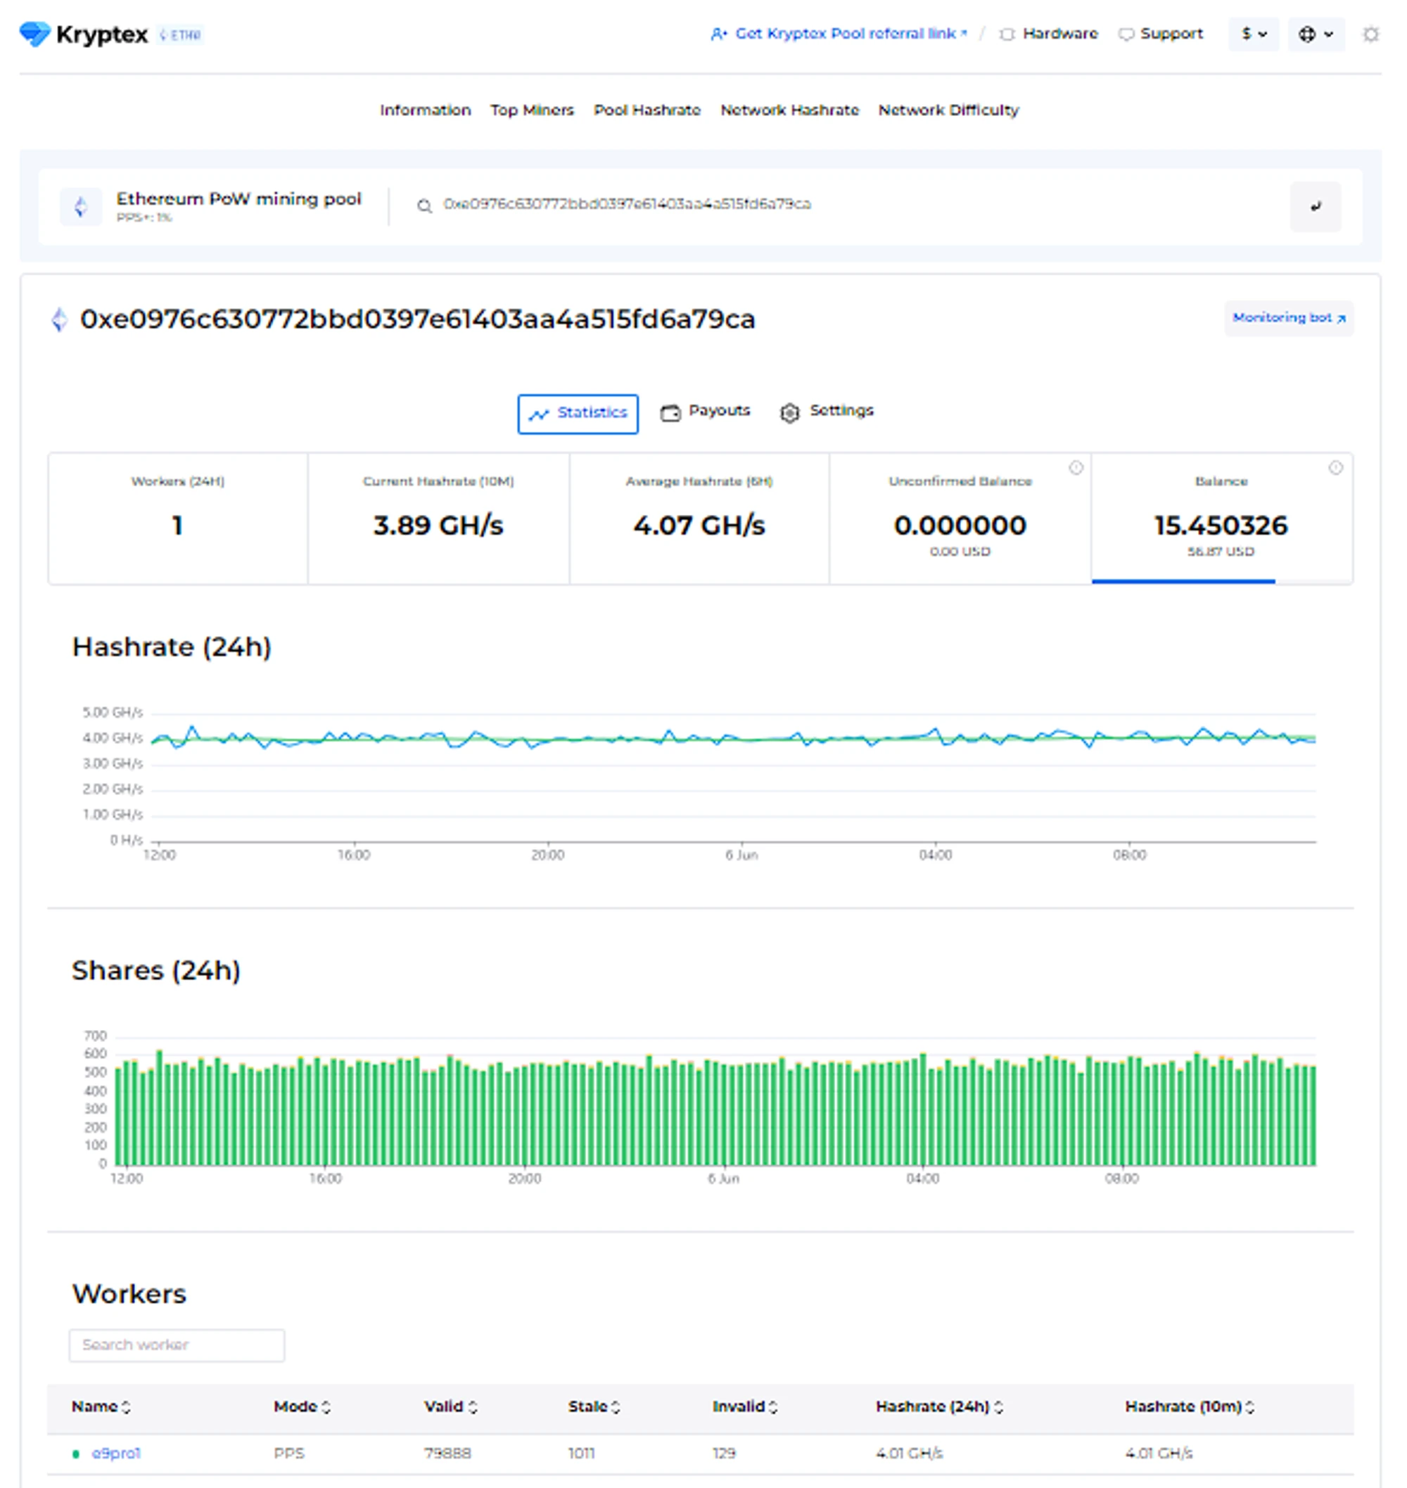The height and width of the screenshot is (1488, 1407).
Task: Sort workers by Hashrate (24h) column
Action: (939, 1406)
